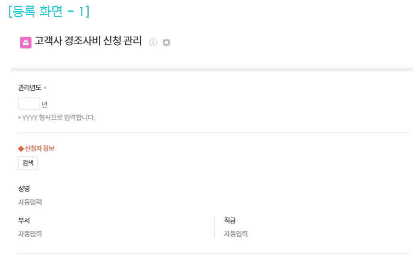Click the 성명 field label

pos(24,189)
